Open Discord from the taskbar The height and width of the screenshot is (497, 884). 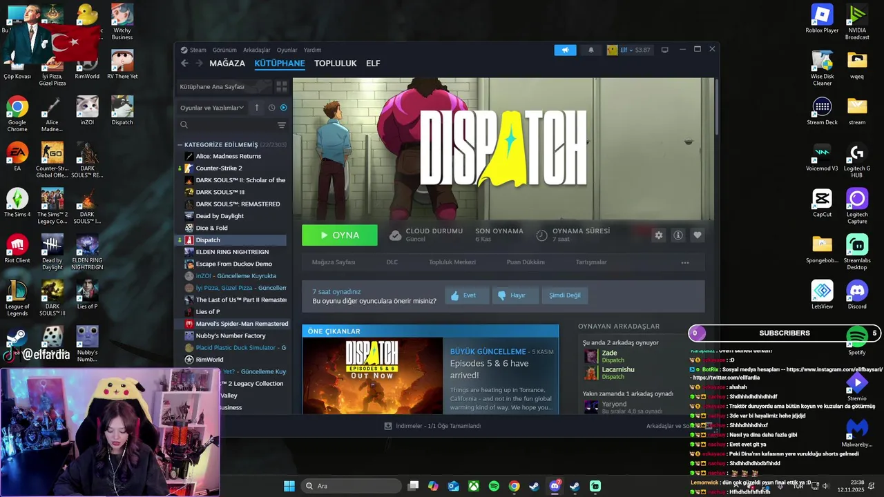pyautogui.click(x=554, y=486)
